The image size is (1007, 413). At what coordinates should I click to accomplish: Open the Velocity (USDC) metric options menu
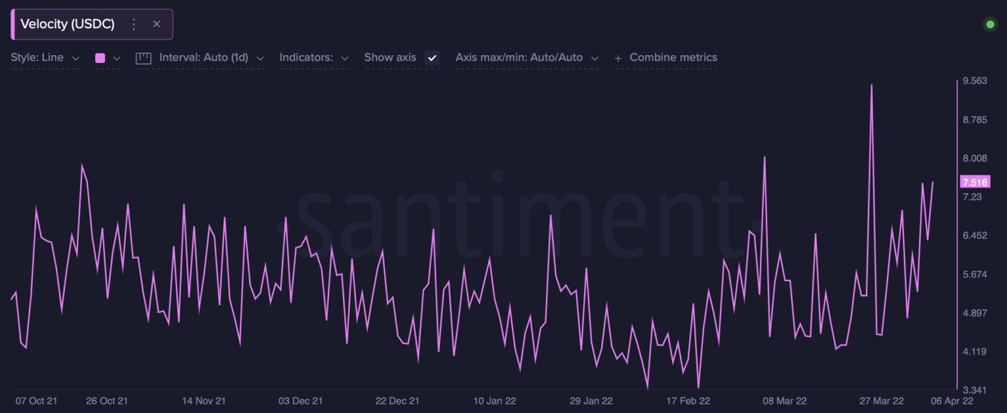134,24
